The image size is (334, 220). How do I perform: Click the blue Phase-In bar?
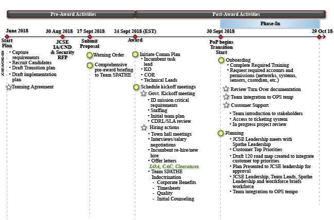[x=270, y=24]
